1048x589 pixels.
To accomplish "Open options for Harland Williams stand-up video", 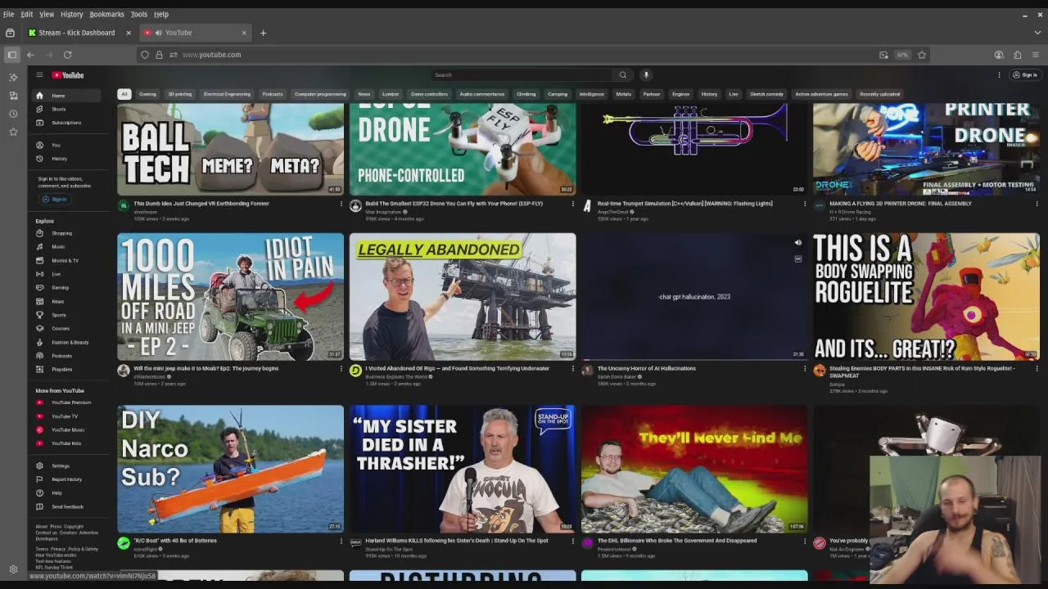I will click(573, 541).
